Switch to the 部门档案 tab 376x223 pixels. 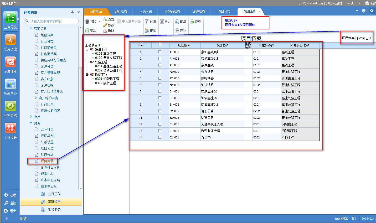pyautogui.click(x=121, y=12)
